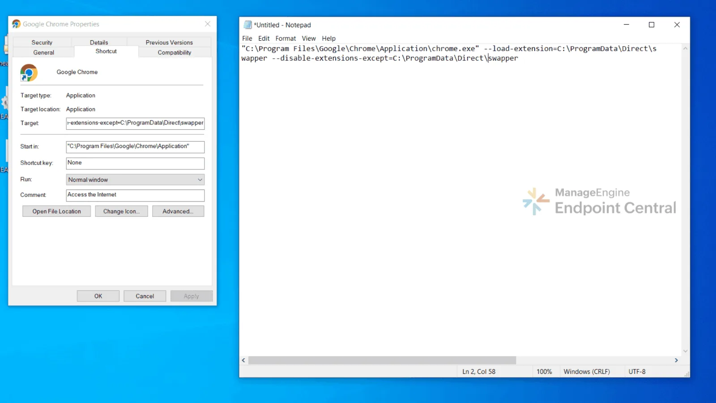Image resolution: width=716 pixels, height=403 pixels.
Task: Confirm with the OK button
Action: (98, 296)
